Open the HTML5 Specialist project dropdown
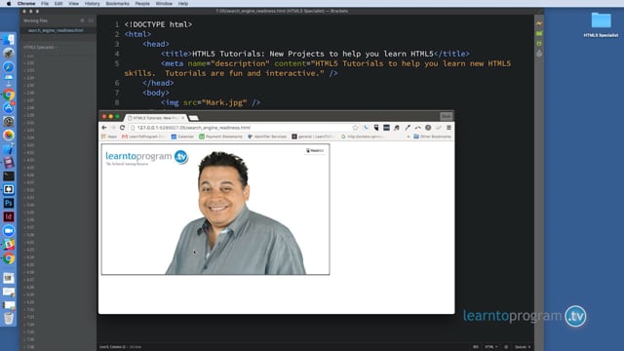This screenshot has height=351, width=624. tap(40, 48)
